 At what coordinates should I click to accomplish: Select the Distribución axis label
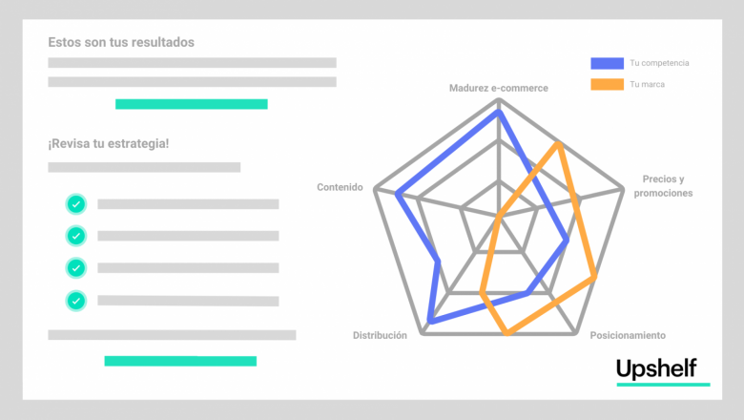click(380, 335)
